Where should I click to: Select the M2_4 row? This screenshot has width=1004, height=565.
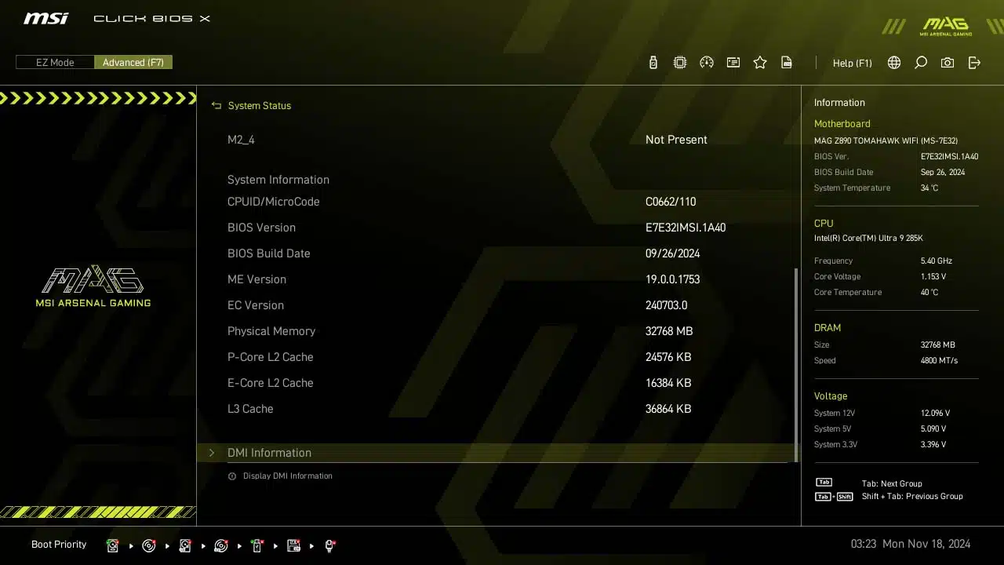coord(496,140)
